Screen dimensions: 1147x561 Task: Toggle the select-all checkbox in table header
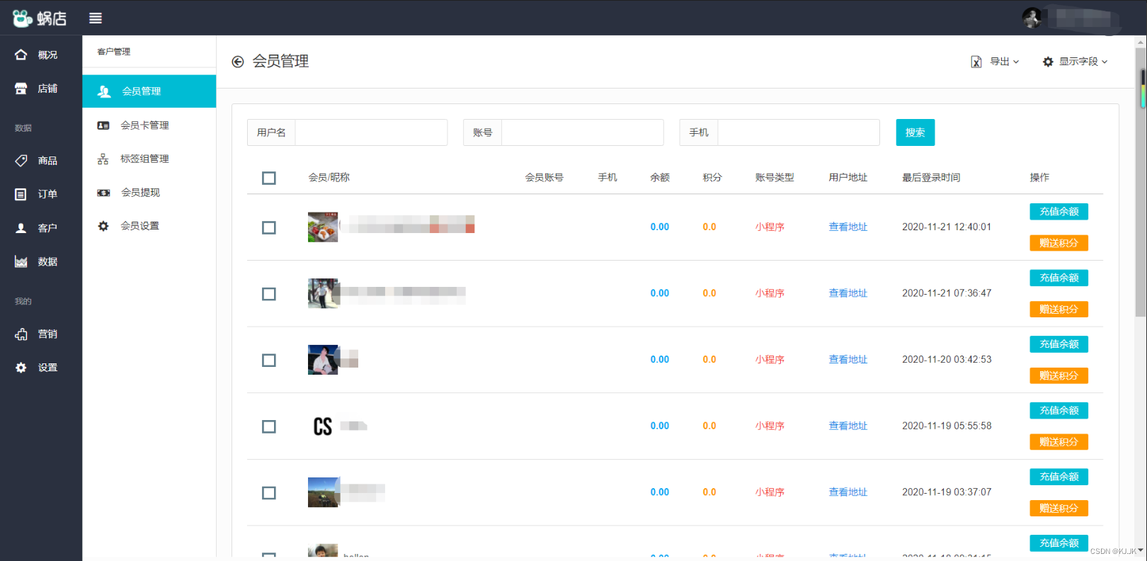click(x=269, y=178)
